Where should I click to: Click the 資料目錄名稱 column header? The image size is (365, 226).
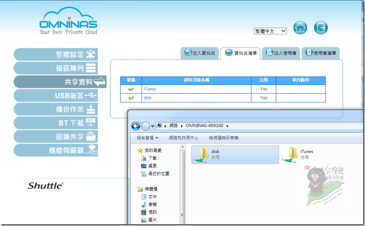pyautogui.click(x=197, y=80)
